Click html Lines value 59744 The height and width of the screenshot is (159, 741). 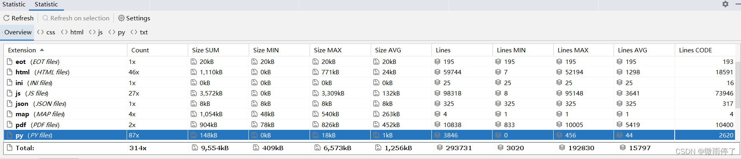pos(452,72)
